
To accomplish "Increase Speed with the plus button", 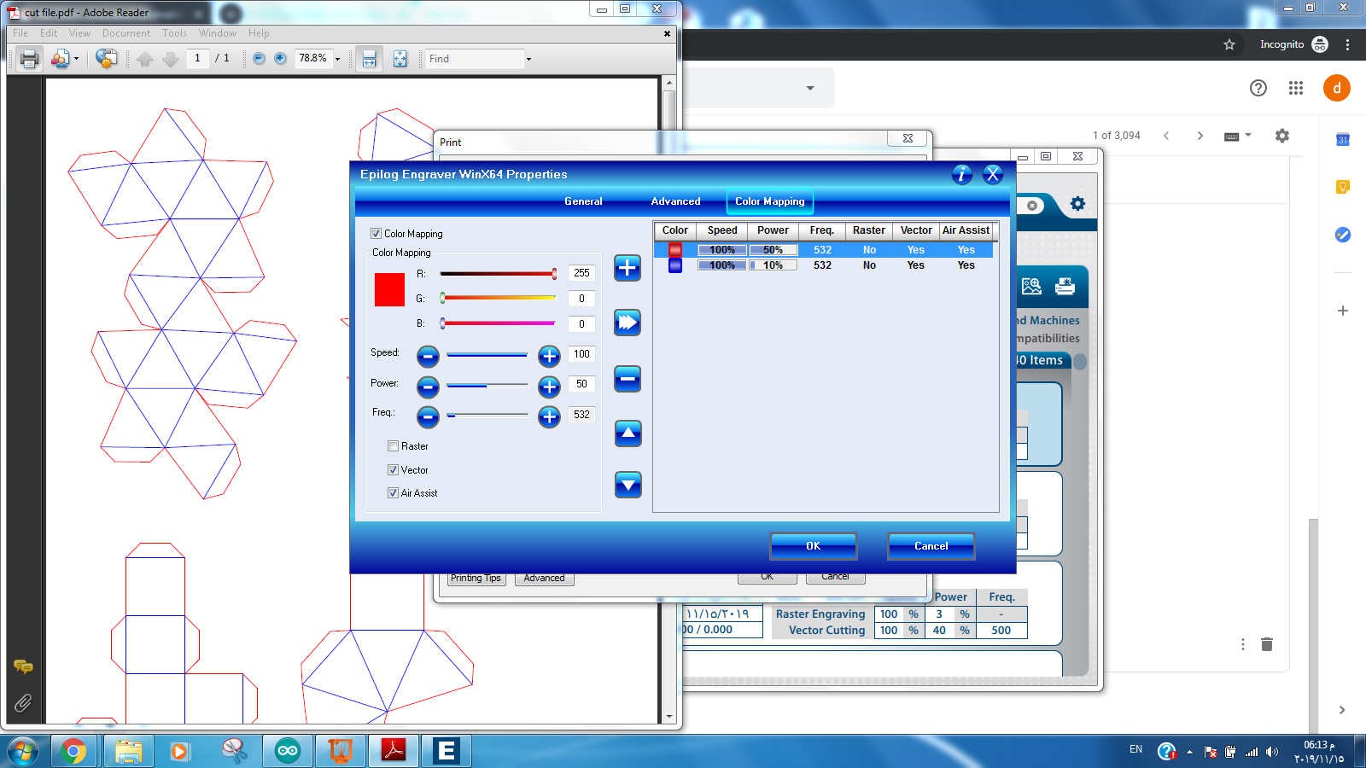I will tap(549, 357).
